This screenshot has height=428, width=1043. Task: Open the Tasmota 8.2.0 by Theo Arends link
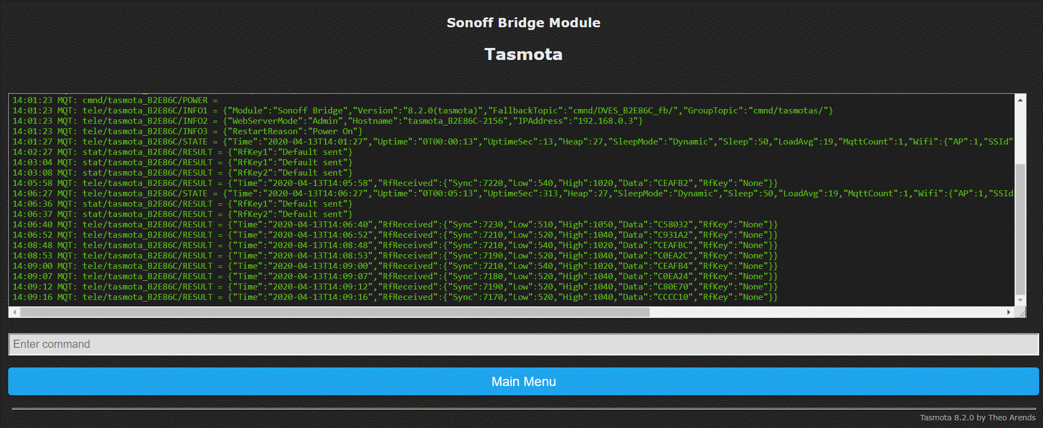977,418
